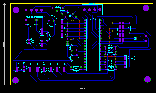Select the 140mm horizontal dimension label
The height and width of the screenshot is (93, 156).
pos(82,88)
